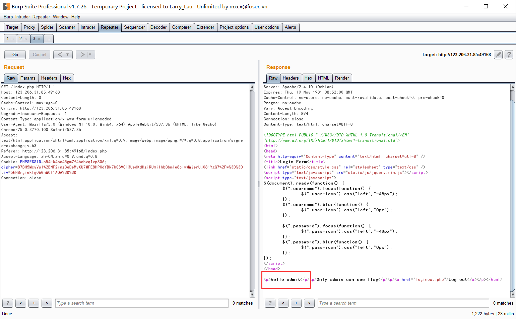Open the Repeater menu

[x=41, y=17]
